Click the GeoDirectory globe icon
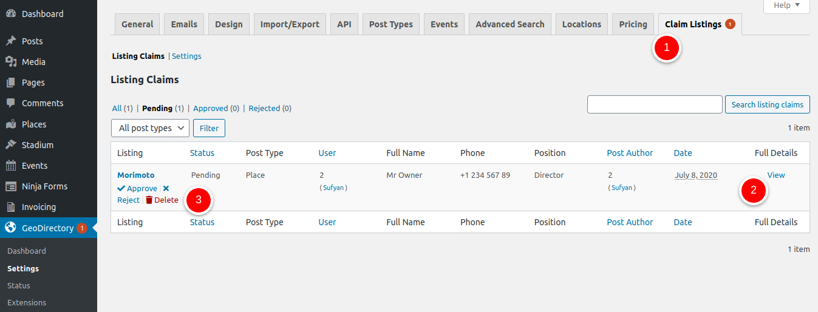818x312 pixels. pyautogui.click(x=11, y=228)
